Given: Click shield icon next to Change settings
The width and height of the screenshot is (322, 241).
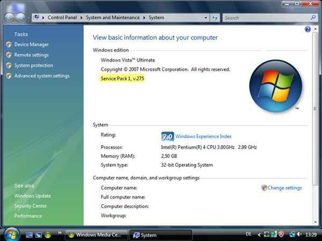Looking at the screenshot, I should [264, 188].
